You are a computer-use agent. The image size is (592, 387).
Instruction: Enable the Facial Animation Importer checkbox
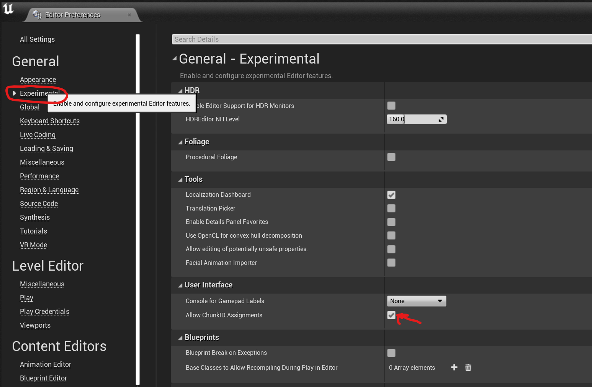[x=391, y=263]
